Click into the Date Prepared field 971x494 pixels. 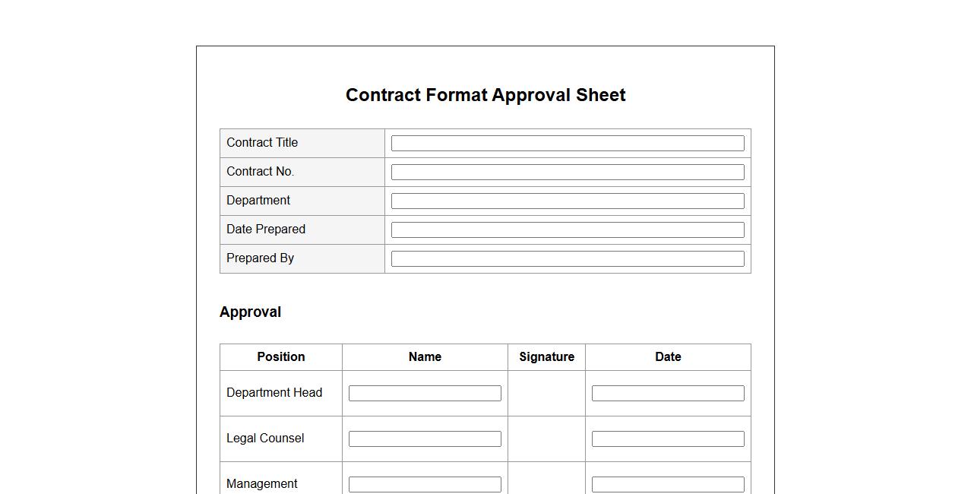tap(568, 230)
